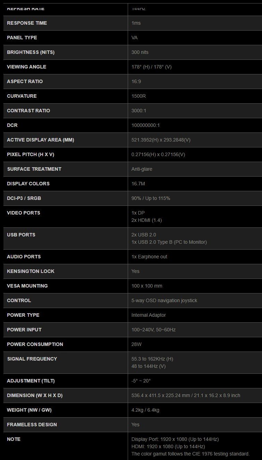Viewport: 262px width, 460px height.
Task: Select the 5-way OSD navigation joystick text
Action: point(164,300)
